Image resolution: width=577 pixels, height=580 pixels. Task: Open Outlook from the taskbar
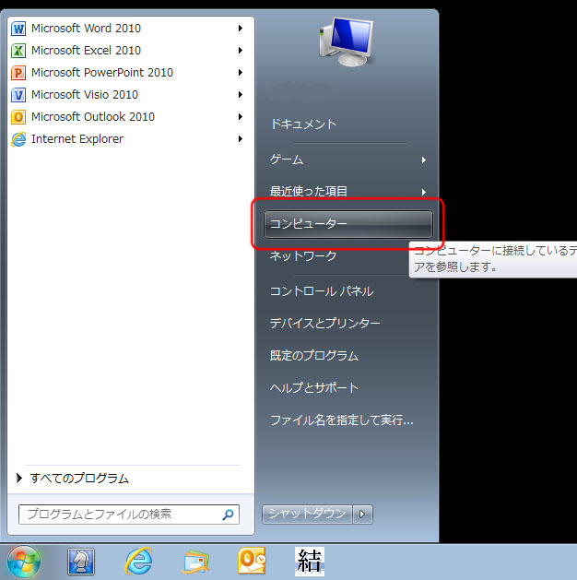click(x=252, y=561)
